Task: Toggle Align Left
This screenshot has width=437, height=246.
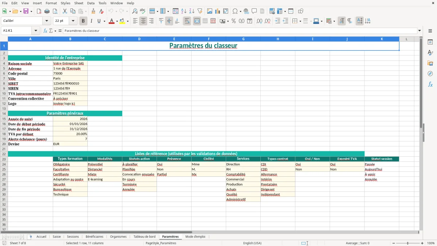Action: point(135,21)
